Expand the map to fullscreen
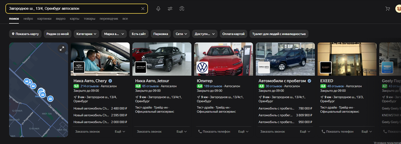 62,48
